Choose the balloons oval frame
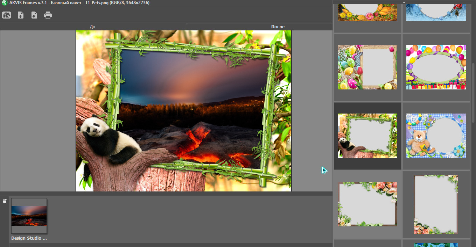This screenshot has width=476, height=247. tap(436, 67)
